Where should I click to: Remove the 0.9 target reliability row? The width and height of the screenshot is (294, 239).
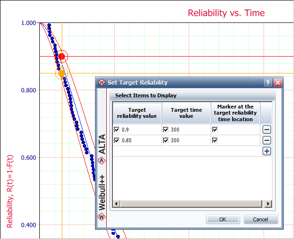[x=266, y=130]
